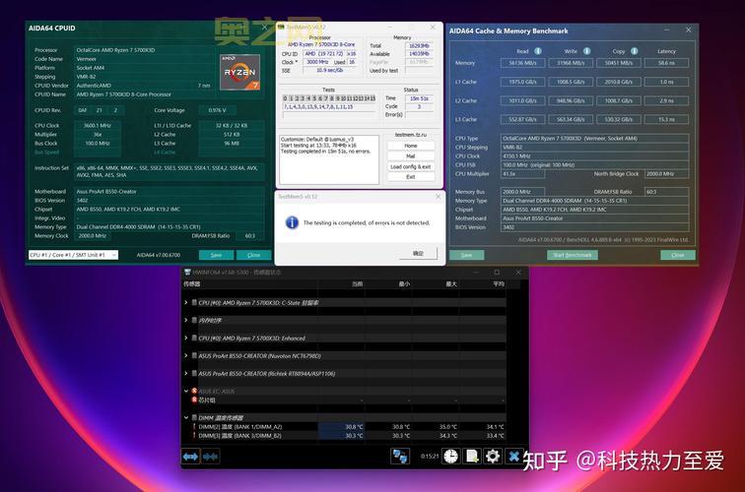Image resolution: width=745 pixels, height=492 pixels.
Task: Click the Ryzen 7 logo in CPUID
Action: click(x=239, y=72)
